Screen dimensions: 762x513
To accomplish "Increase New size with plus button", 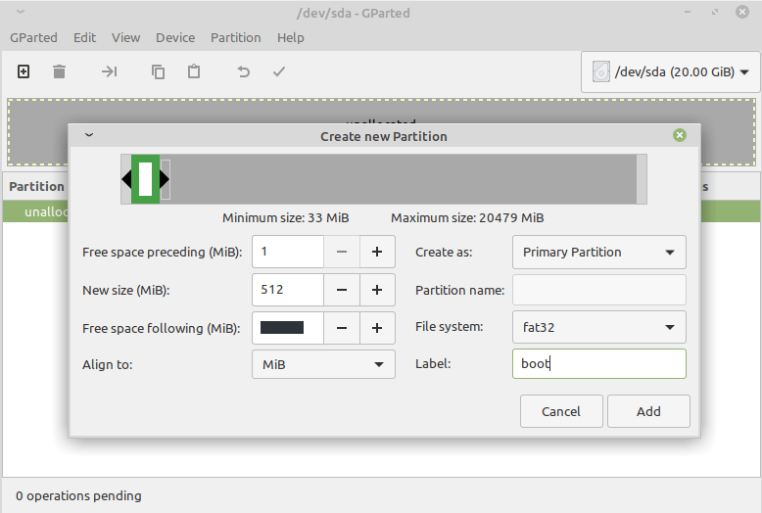I will coord(377,290).
